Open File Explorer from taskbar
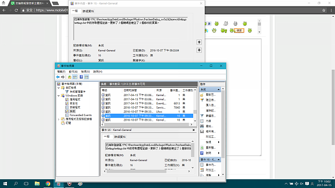335x188 pixels. pyautogui.click(x=37, y=183)
